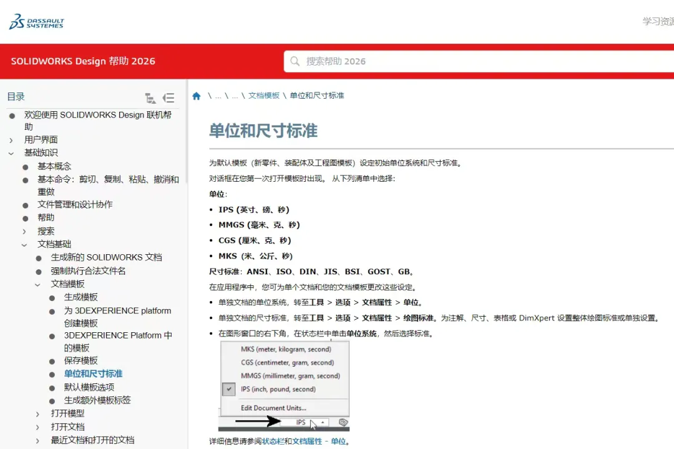
Task: Click the collapse table of contents icon
Action: point(168,98)
